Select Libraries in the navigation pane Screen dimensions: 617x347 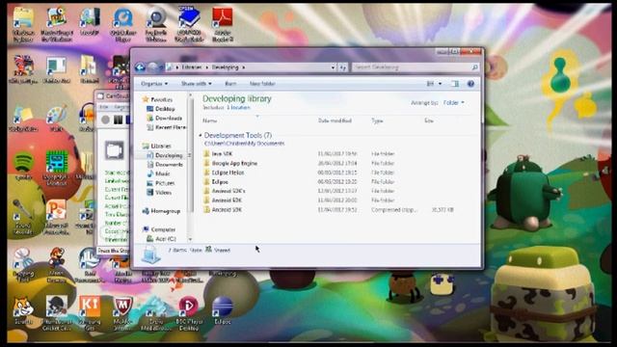click(x=161, y=146)
